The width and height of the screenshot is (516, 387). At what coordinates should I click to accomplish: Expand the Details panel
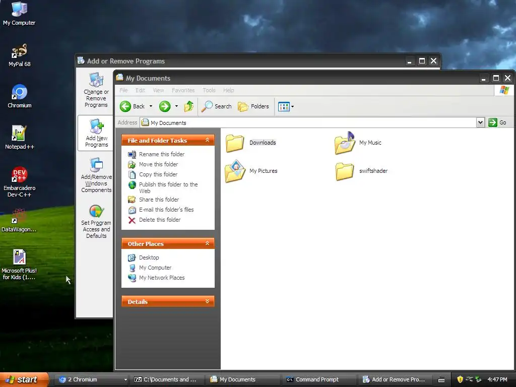[x=207, y=301]
